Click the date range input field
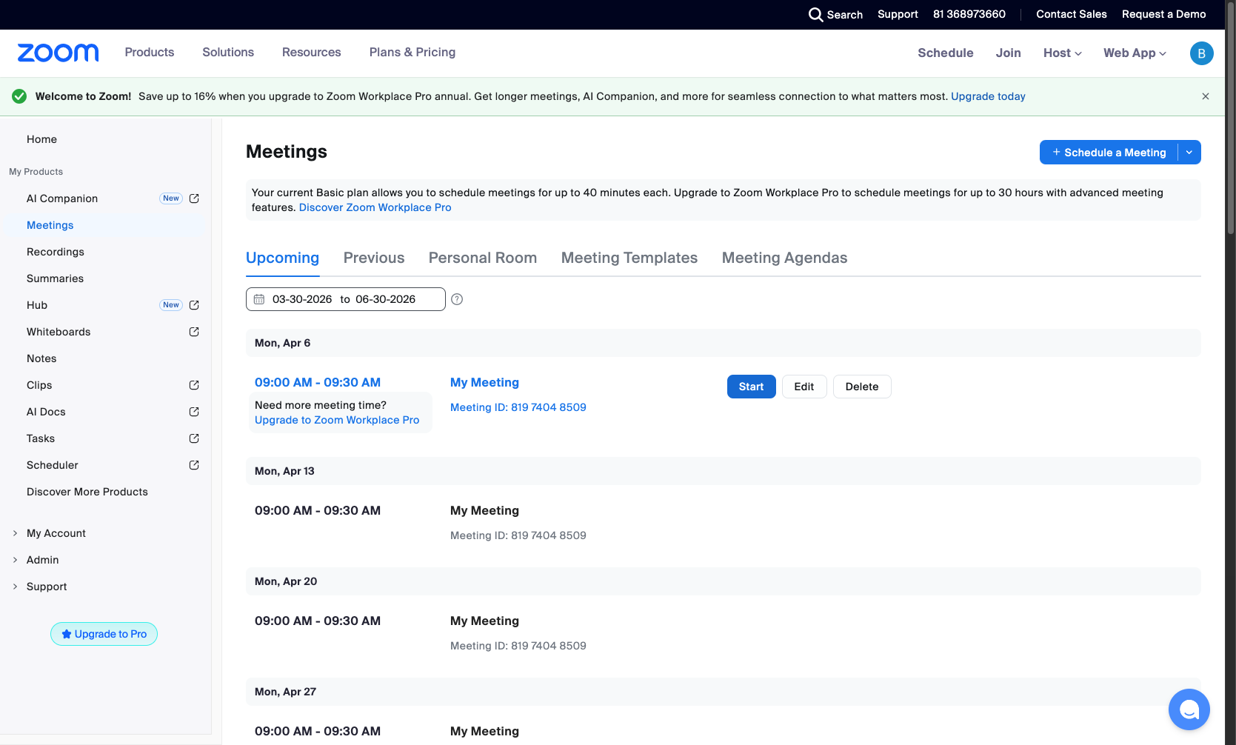The height and width of the screenshot is (745, 1236). click(345, 299)
